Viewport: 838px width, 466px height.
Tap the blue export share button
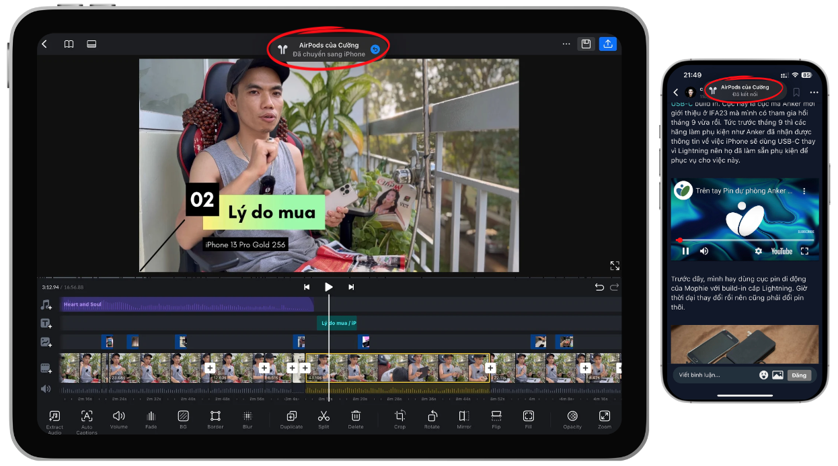click(x=608, y=44)
